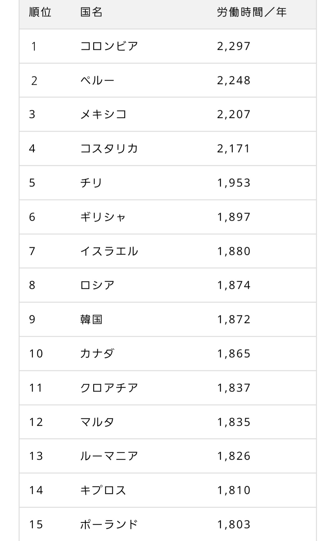This screenshot has height=541, width=327.
Task: Click the クロアチア row name
Action: (x=109, y=388)
